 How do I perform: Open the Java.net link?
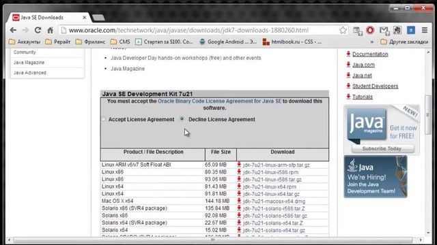362,76
